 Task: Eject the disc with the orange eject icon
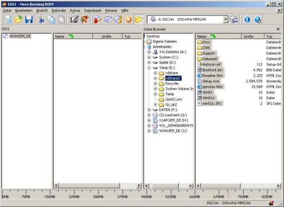128,20
